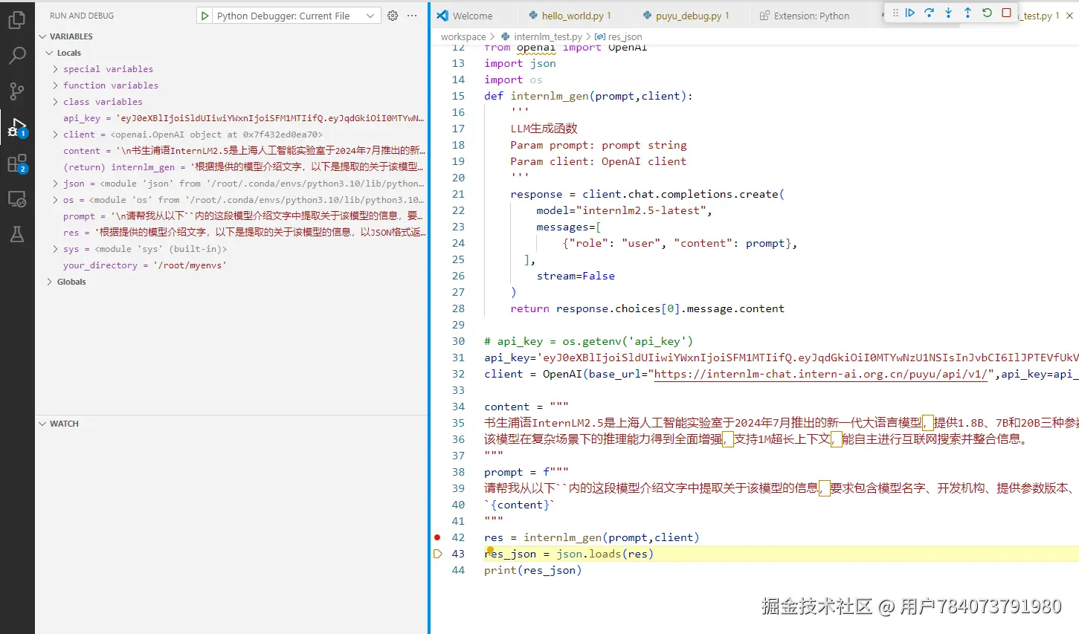Click Step Over in the debug toolbar
This screenshot has height=634, width=1079.
[x=928, y=12]
